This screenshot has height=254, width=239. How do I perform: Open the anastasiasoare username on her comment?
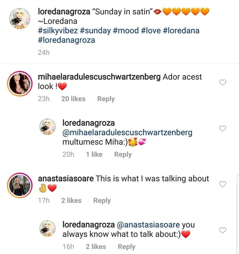coord(66,179)
